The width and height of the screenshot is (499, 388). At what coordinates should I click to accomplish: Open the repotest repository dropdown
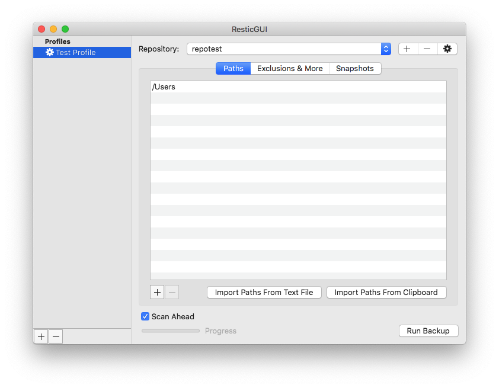click(x=386, y=49)
